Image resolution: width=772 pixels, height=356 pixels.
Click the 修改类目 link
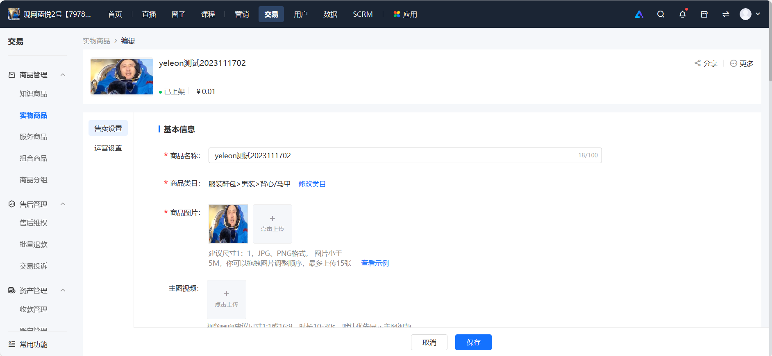[312, 184]
